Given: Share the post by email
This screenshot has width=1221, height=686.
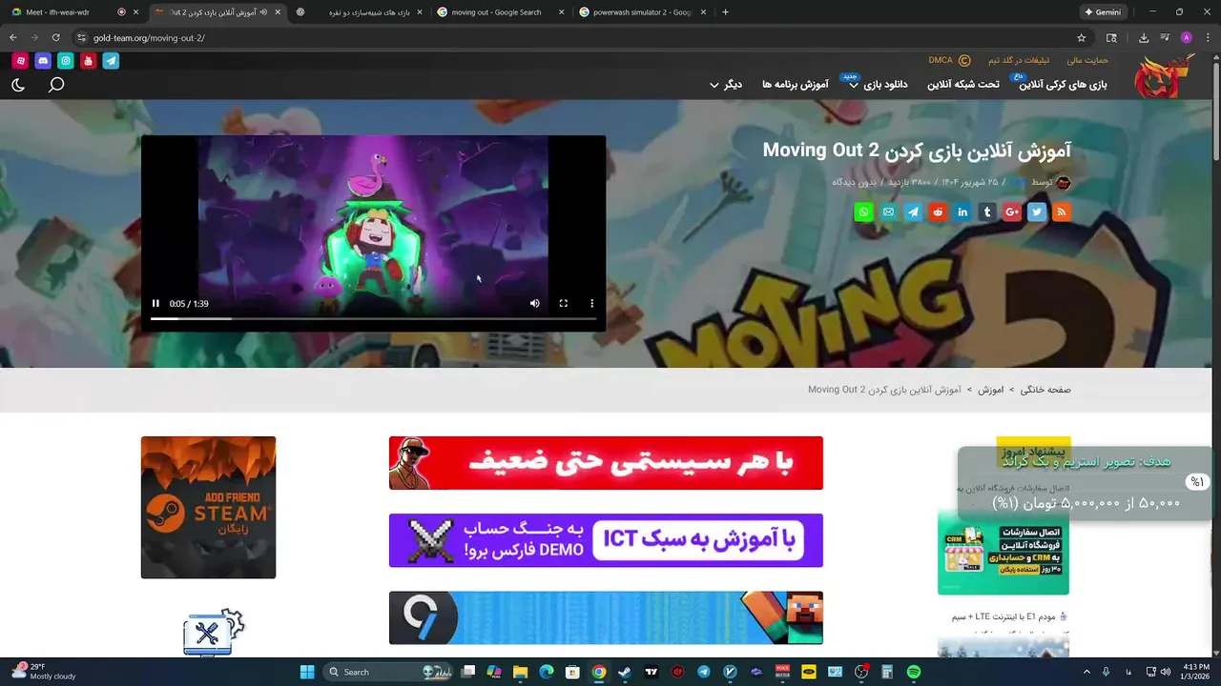Looking at the screenshot, I should pos(888,212).
